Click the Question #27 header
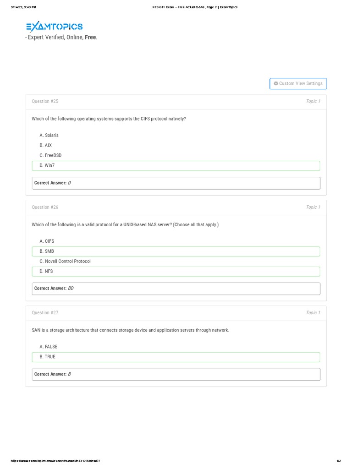 coord(45,313)
